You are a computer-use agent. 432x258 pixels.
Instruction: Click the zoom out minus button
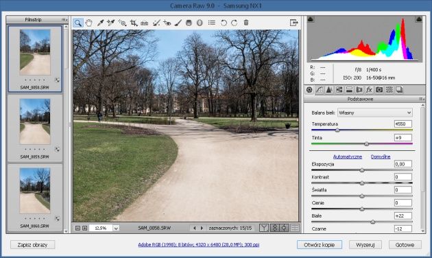(77, 228)
